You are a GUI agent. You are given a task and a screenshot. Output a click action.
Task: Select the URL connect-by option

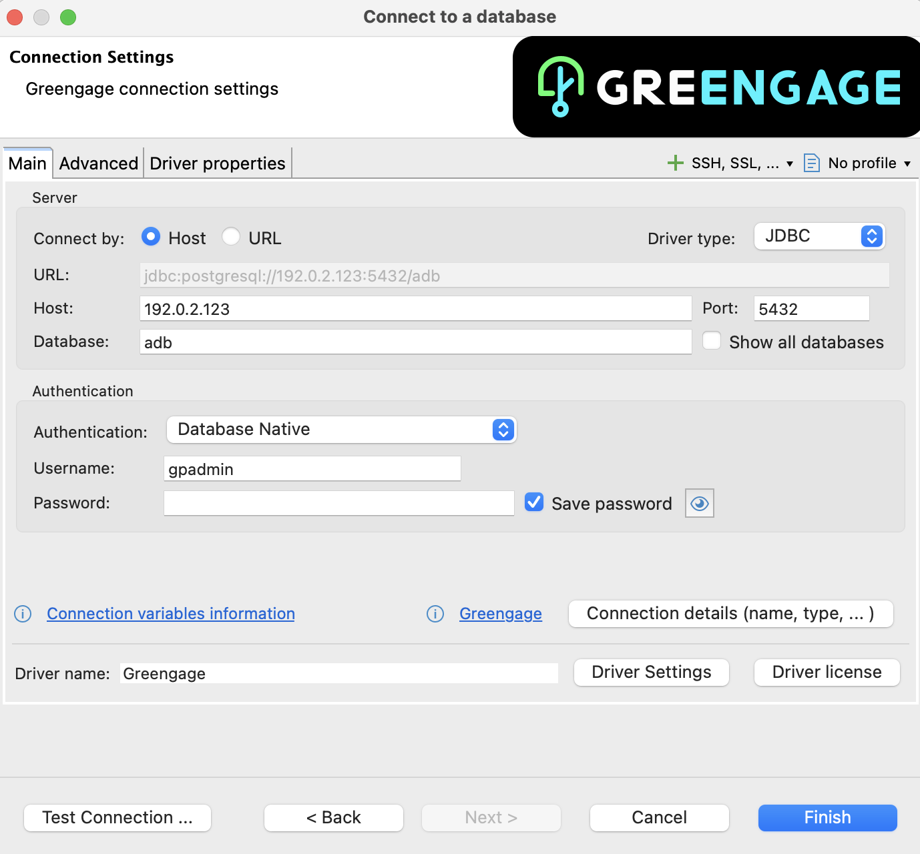point(232,237)
